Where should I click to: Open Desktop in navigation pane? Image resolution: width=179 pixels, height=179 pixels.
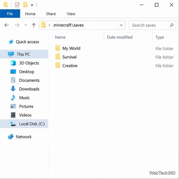pyautogui.click(x=27, y=72)
